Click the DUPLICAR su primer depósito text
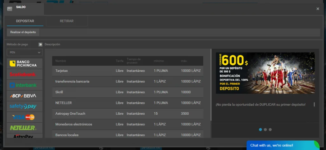The width and height of the screenshot is (326, 150). pyautogui.click(x=282, y=104)
